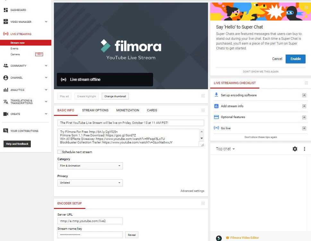This screenshot has width=311, height=241.
Task: Open the Dashboard icon in sidebar
Action: pyautogui.click(x=6, y=10)
